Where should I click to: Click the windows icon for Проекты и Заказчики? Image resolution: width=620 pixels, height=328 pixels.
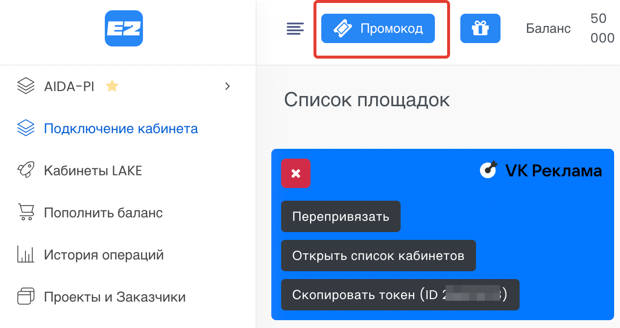(x=25, y=297)
